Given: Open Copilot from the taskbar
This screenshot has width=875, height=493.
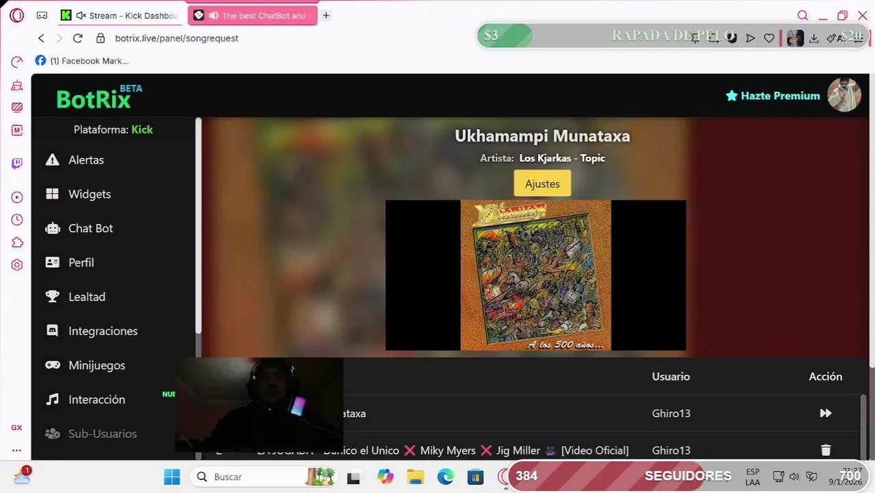Looking at the screenshot, I should coord(385,477).
